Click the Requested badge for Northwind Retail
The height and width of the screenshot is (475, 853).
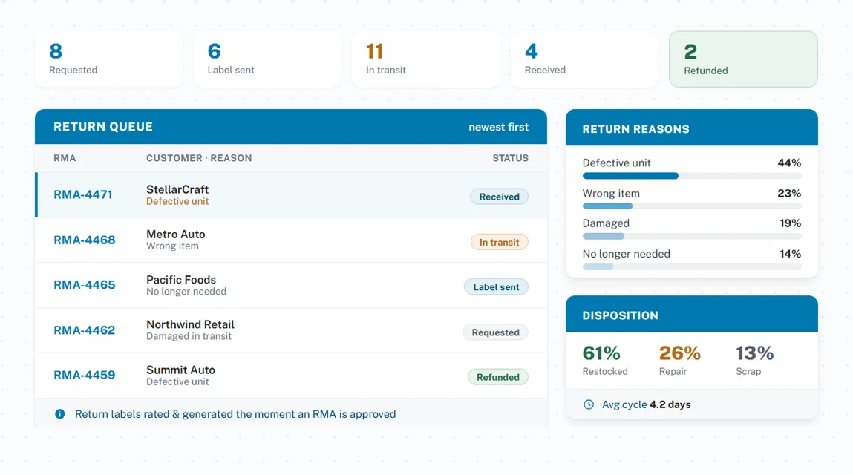tap(495, 332)
